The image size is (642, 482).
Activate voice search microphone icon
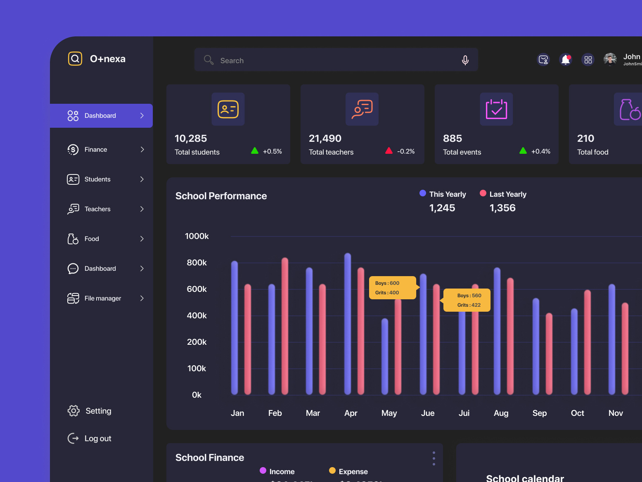[x=465, y=60]
